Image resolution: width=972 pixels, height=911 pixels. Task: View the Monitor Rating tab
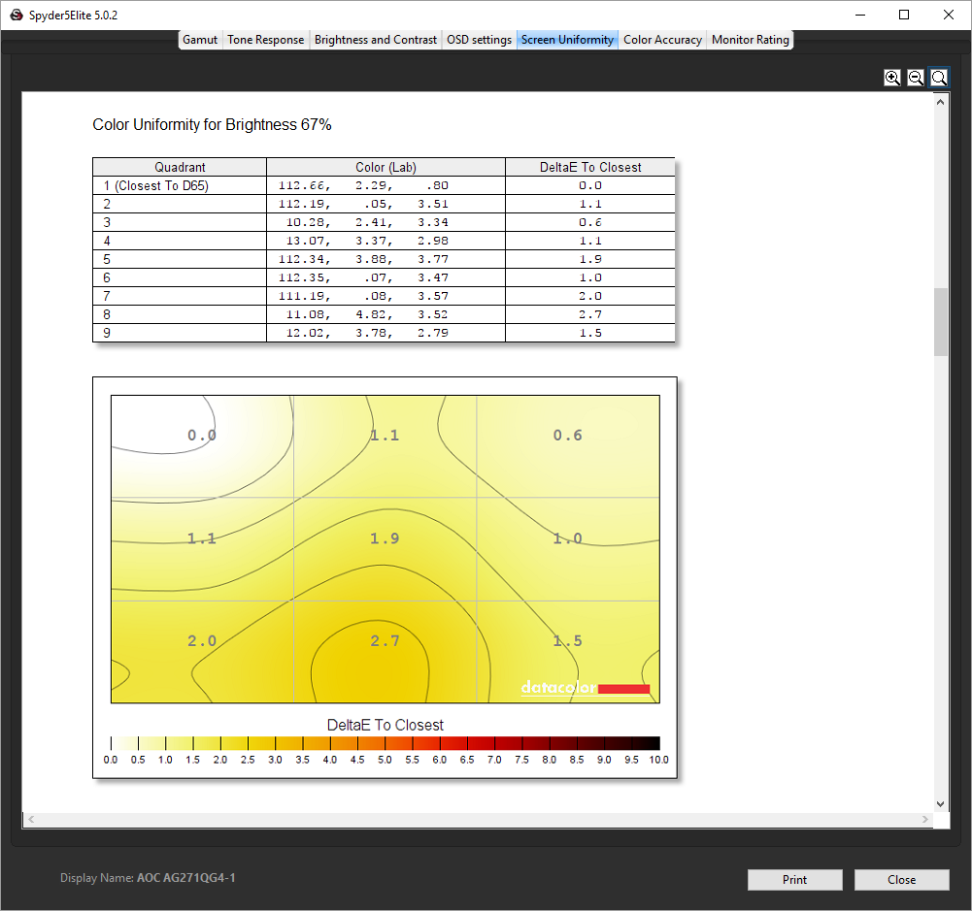point(750,40)
